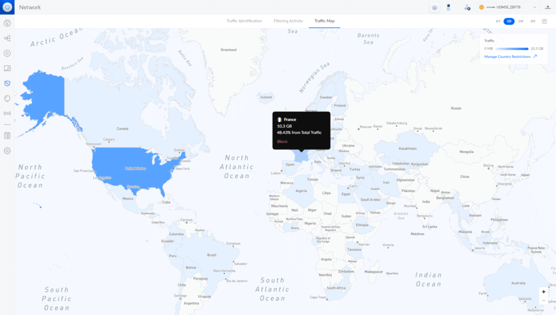Set time range to 1D
The height and width of the screenshot is (315, 556).
pyautogui.click(x=509, y=21)
